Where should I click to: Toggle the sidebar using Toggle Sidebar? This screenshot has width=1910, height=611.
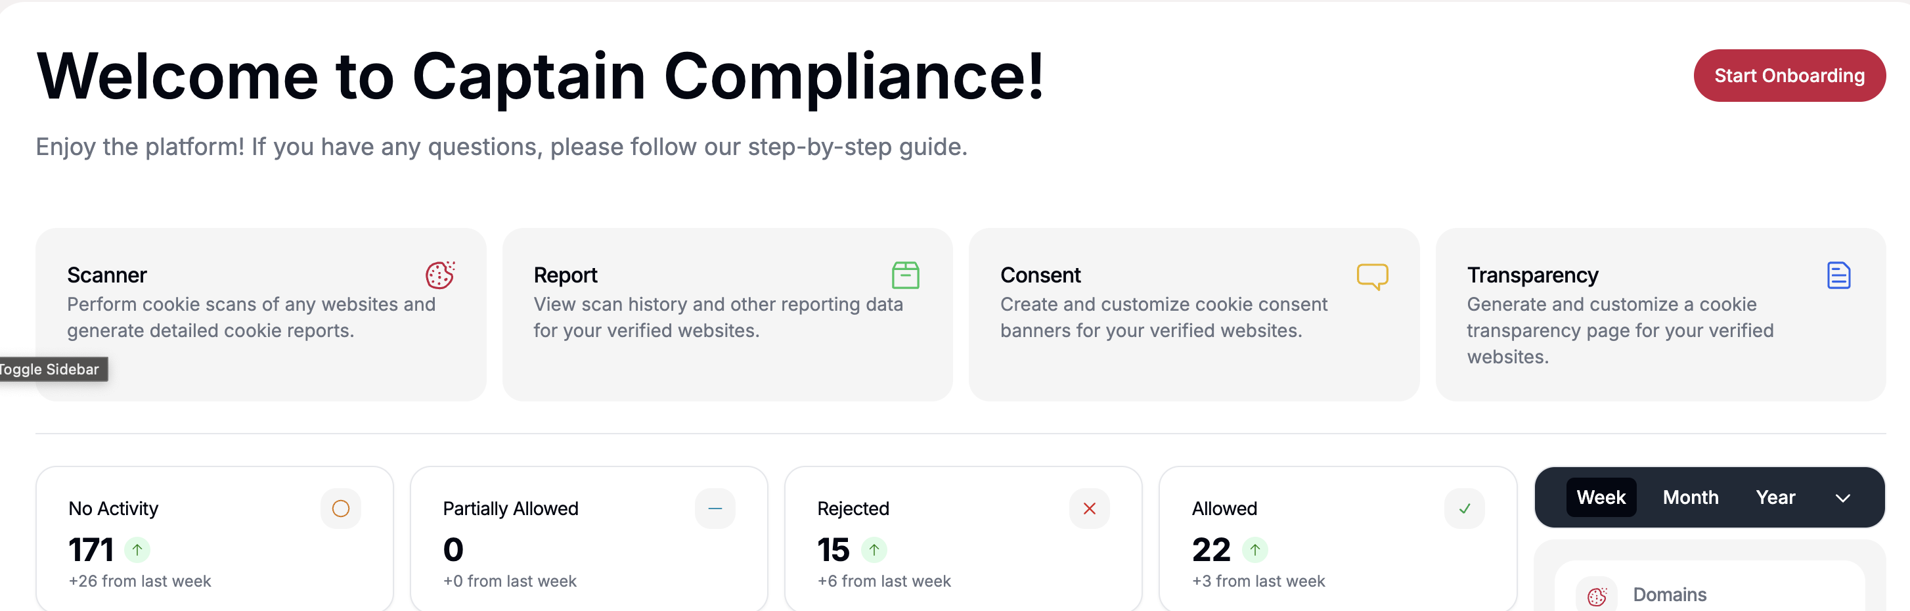coord(53,369)
